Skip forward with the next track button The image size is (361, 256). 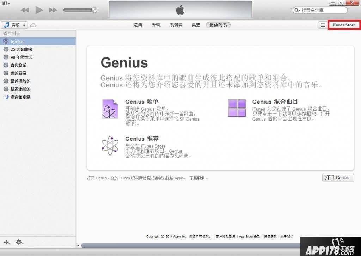pyautogui.click(x=53, y=10)
